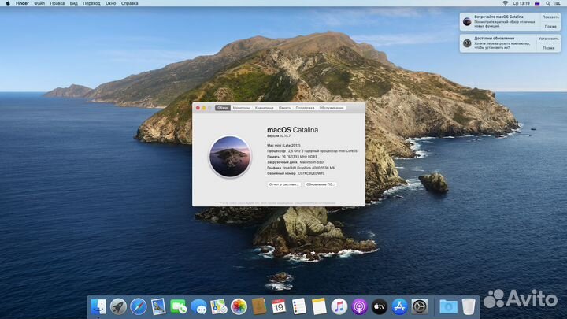Click the Процессор info line
Viewport: 567px width, 319px height.
click(x=312, y=150)
